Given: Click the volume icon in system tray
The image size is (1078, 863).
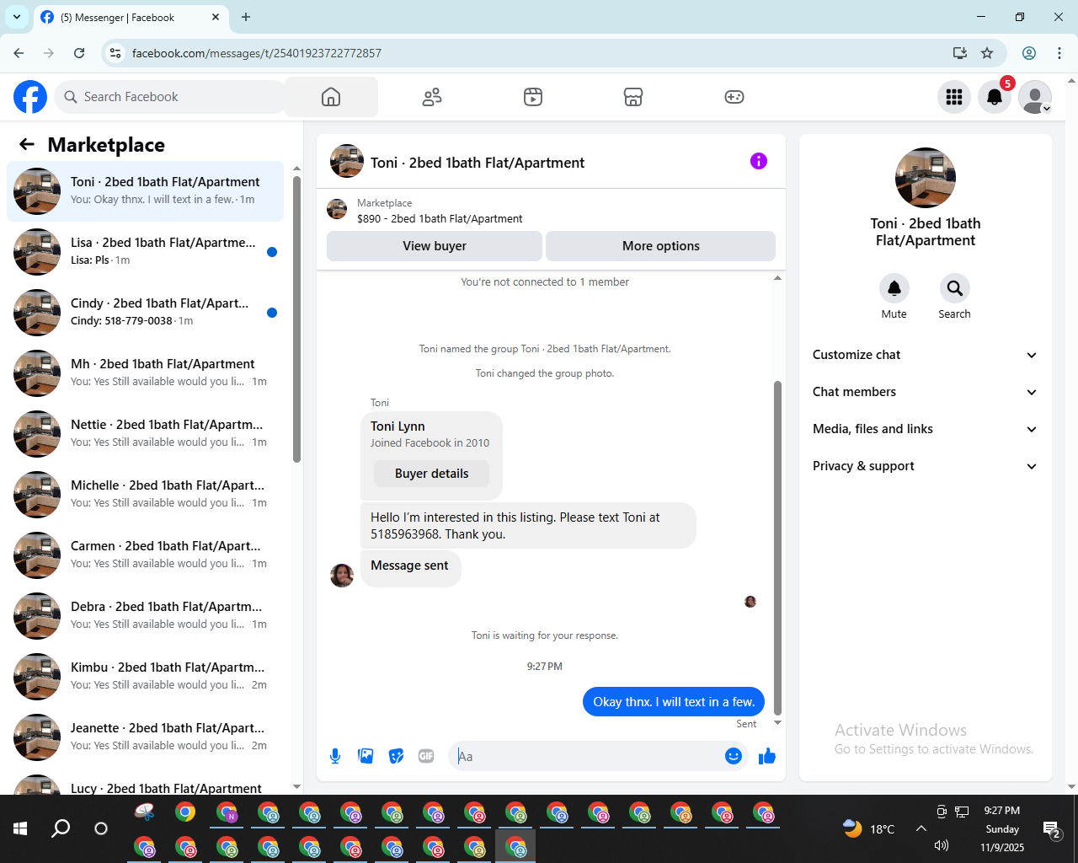Looking at the screenshot, I should 942,845.
